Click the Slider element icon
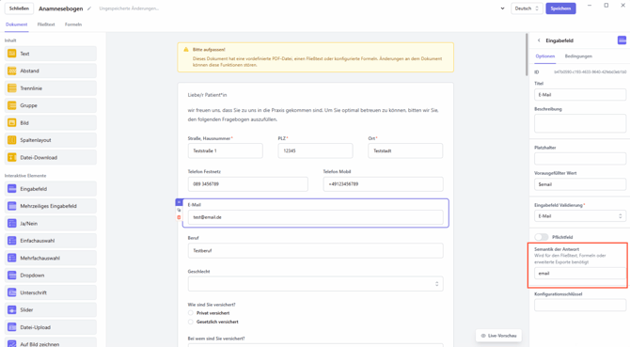 12,309
